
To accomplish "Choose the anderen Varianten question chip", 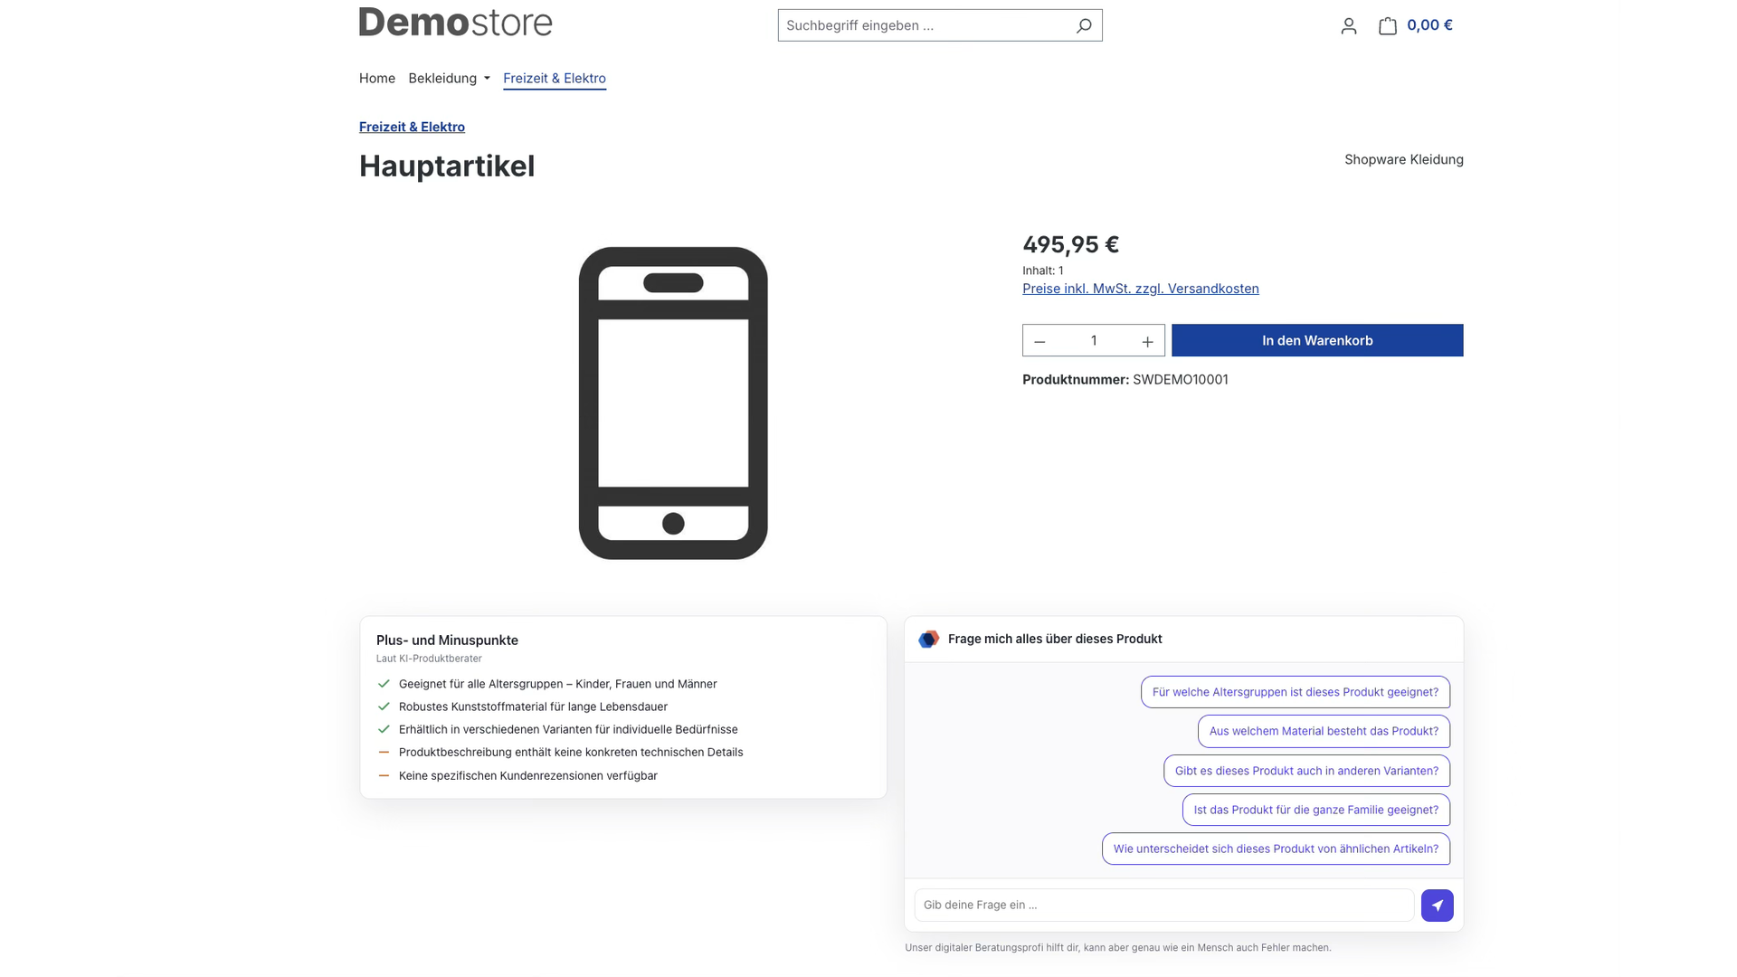I will point(1306,771).
